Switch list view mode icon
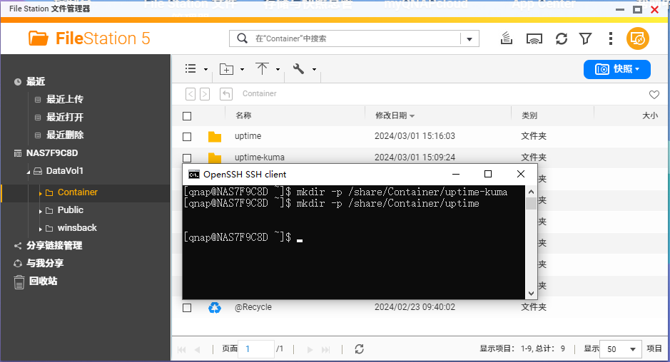670x362 pixels. (191, 68)
